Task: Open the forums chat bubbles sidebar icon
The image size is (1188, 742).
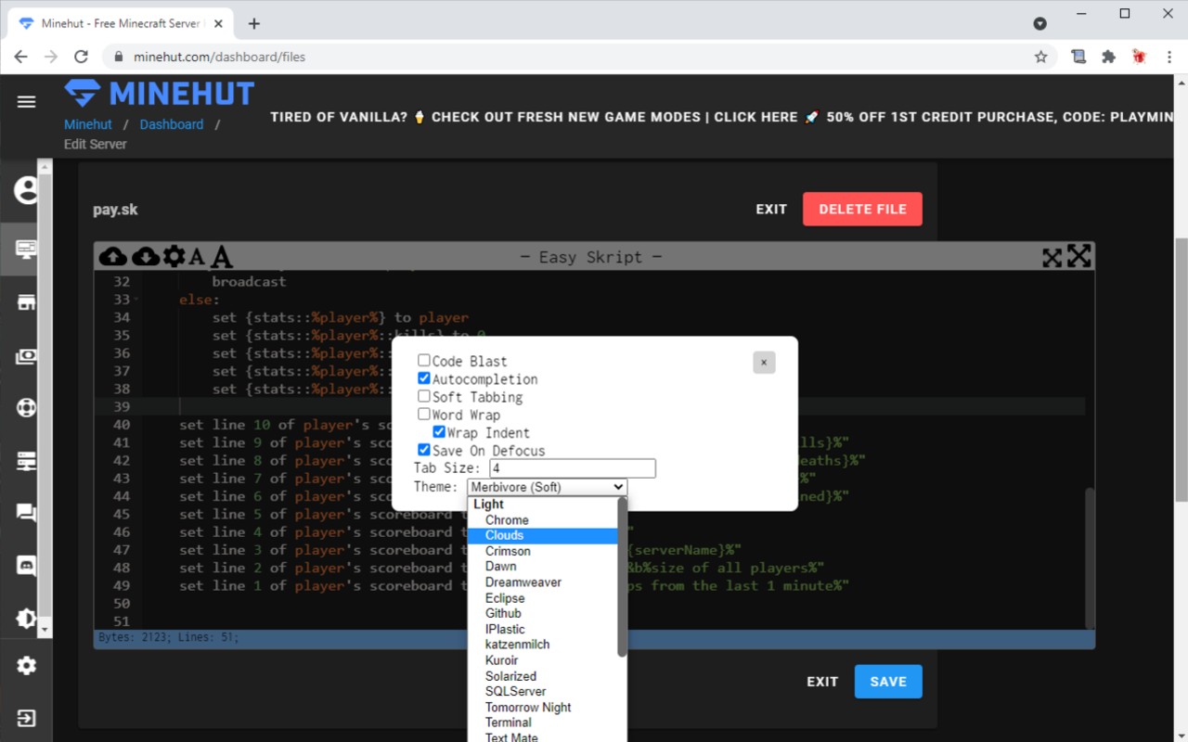Action: click(26, 513)
